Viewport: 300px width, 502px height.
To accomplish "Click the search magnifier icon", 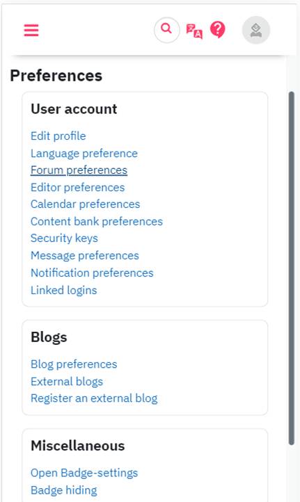I will point(166,30).
